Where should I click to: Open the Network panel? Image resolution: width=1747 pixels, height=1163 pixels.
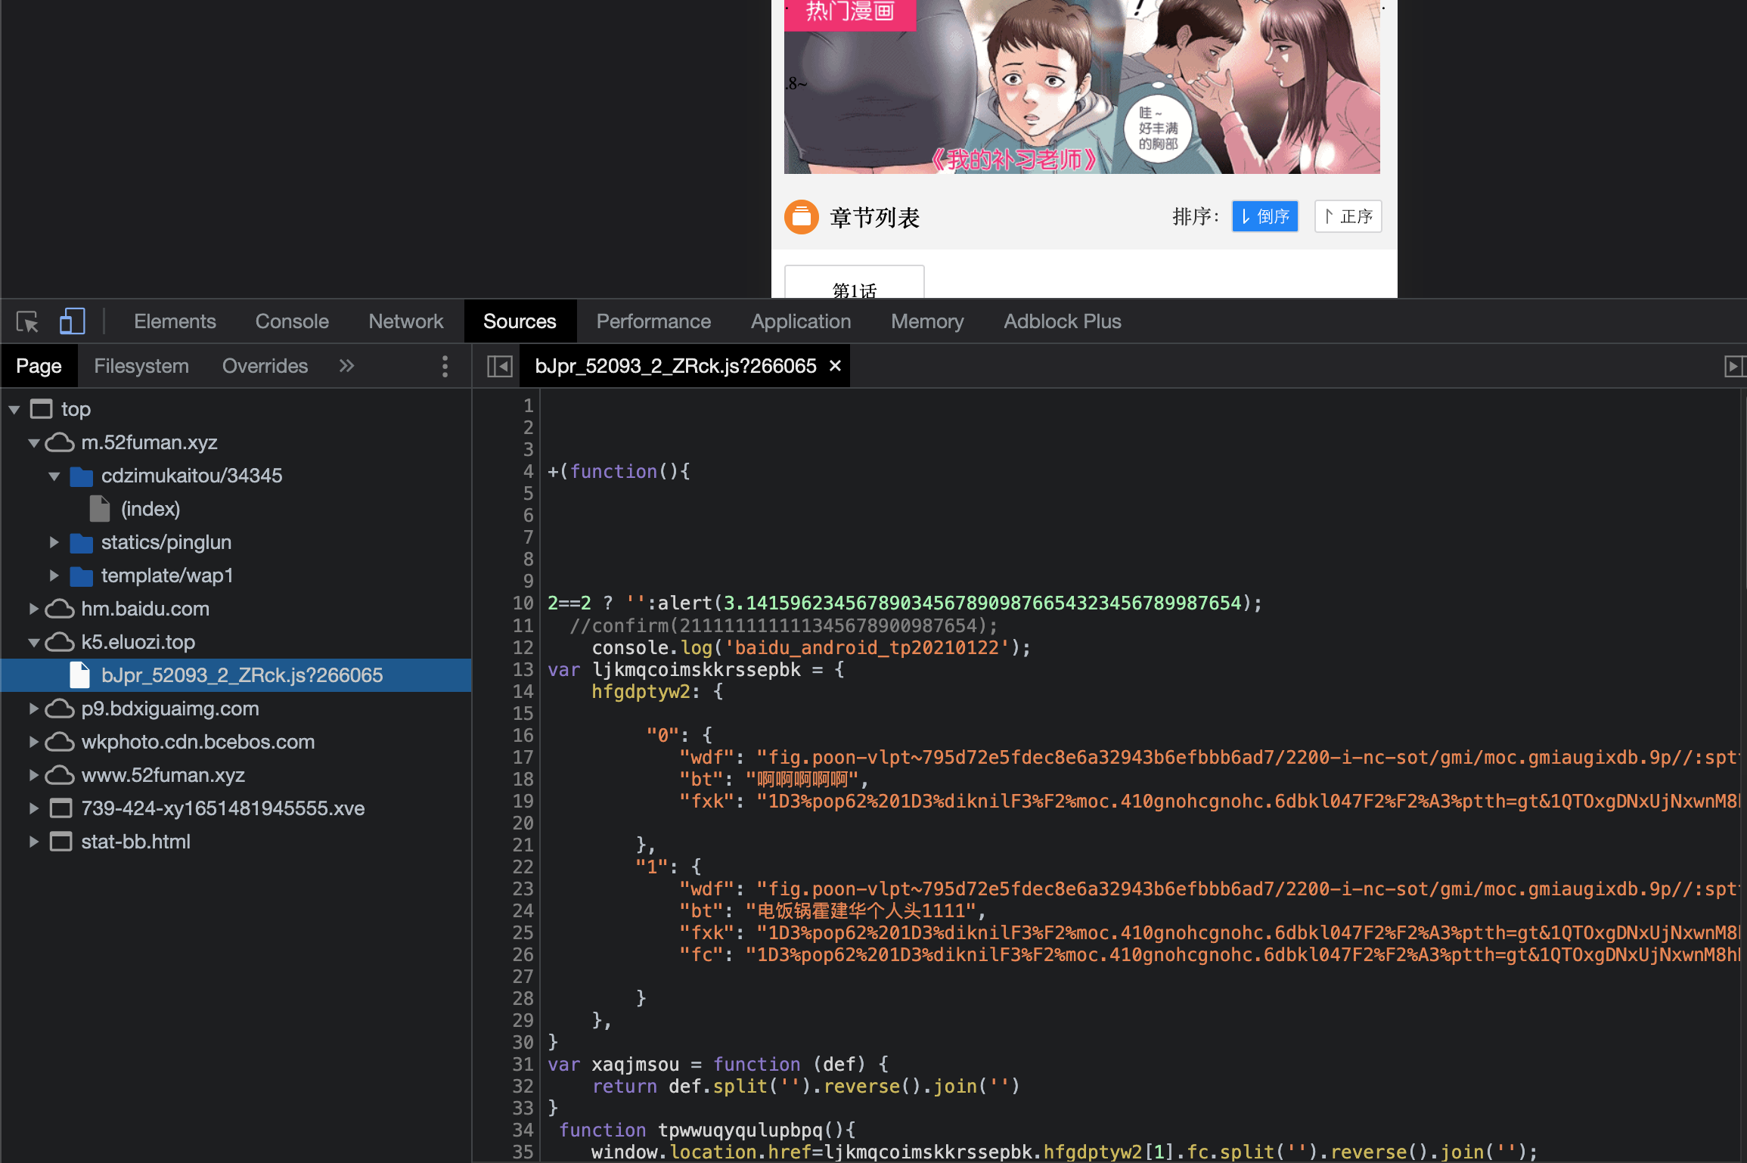405,321
